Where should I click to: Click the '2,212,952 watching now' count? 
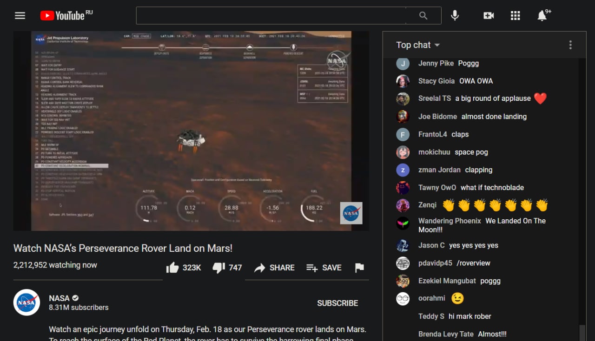point(55,265)
